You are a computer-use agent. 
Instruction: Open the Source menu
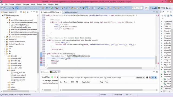[11, 4]
